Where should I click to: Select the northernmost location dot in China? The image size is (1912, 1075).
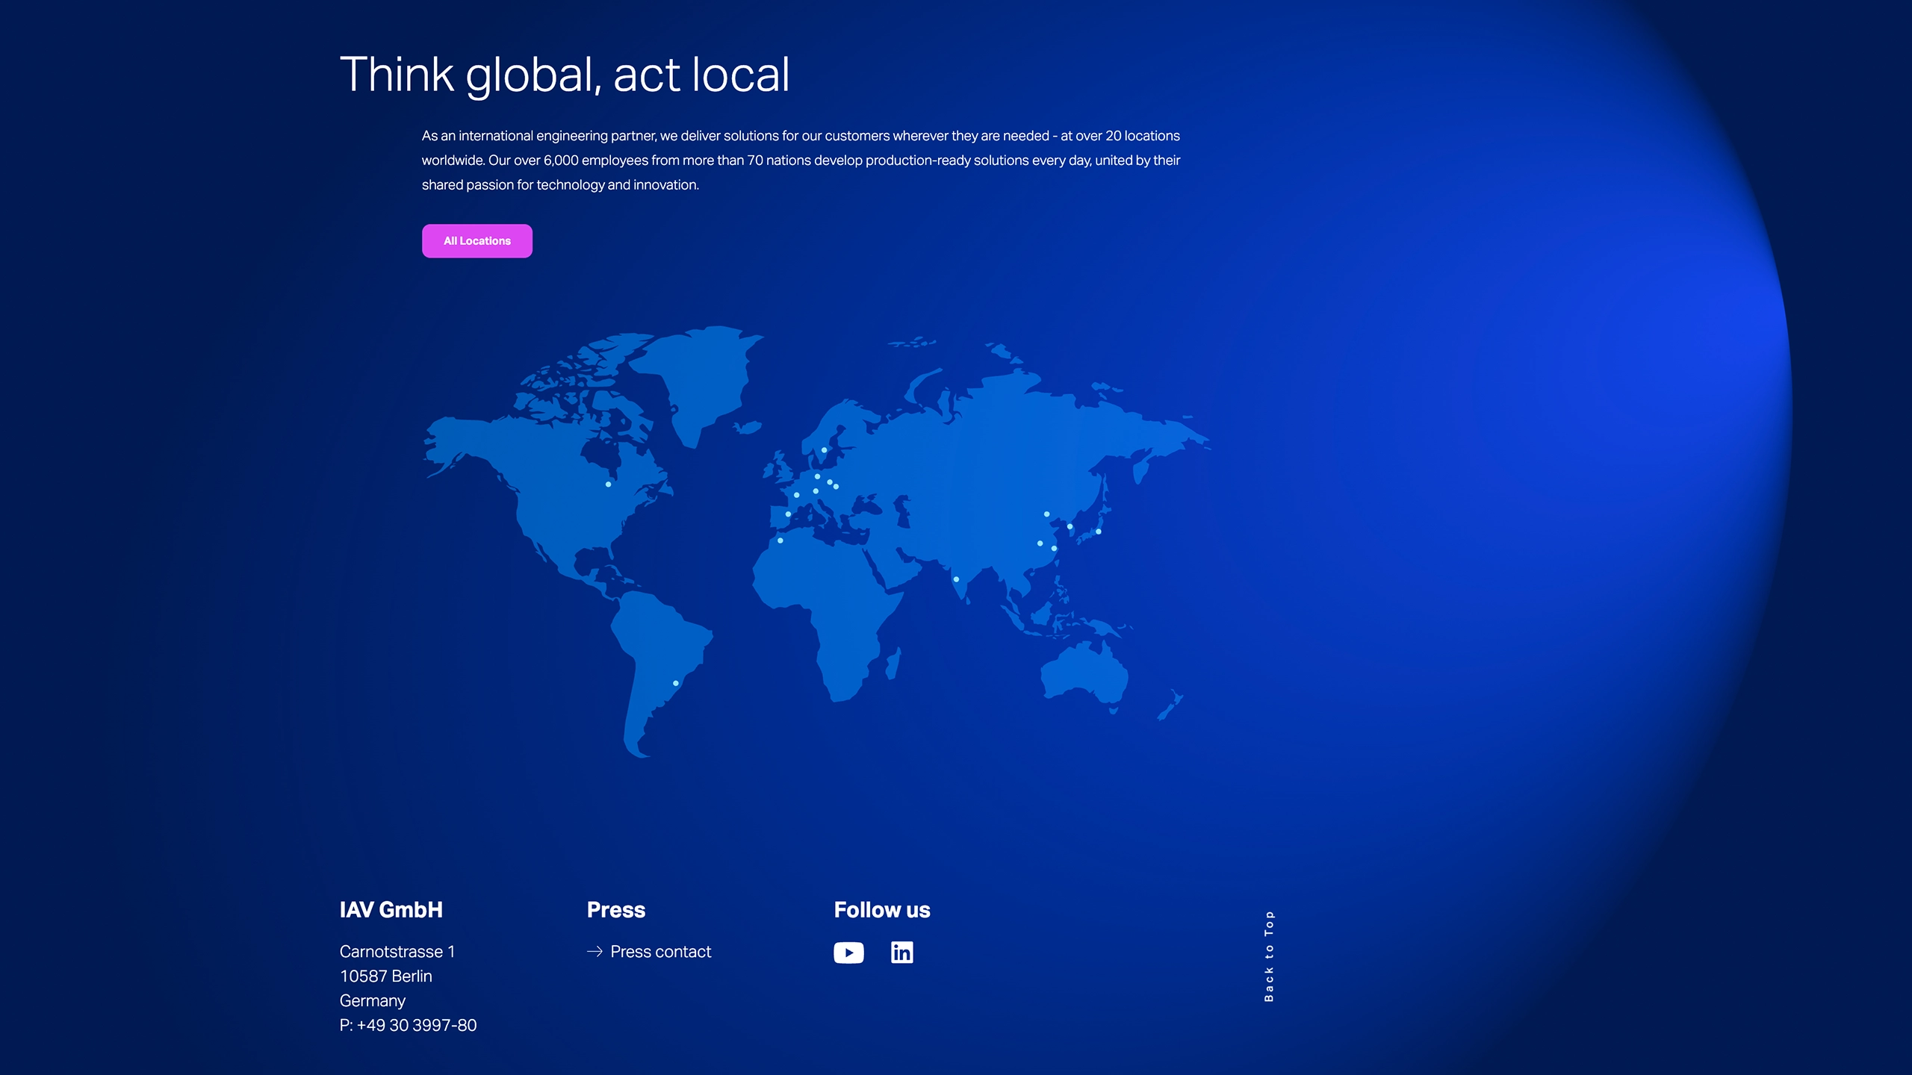tap(1046, 514)
